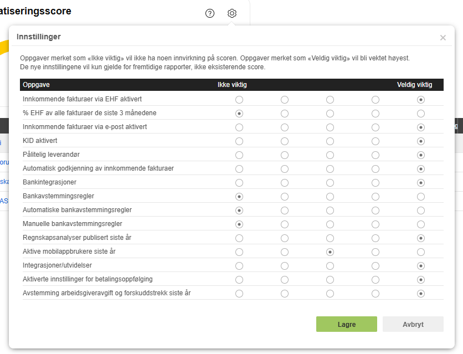Image resolution: width=463 pixels, height=354 pixels.
Task: Mark Regnskapsanalyser publisert siste år as Ikke viktig
Action: click(239, 238)
